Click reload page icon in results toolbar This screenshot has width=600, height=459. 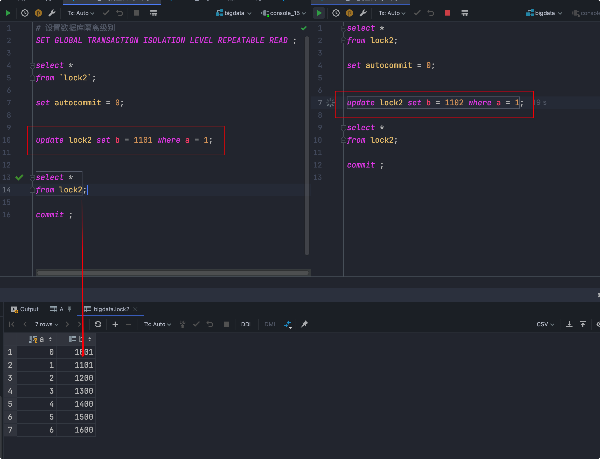(x=98, y=324)
